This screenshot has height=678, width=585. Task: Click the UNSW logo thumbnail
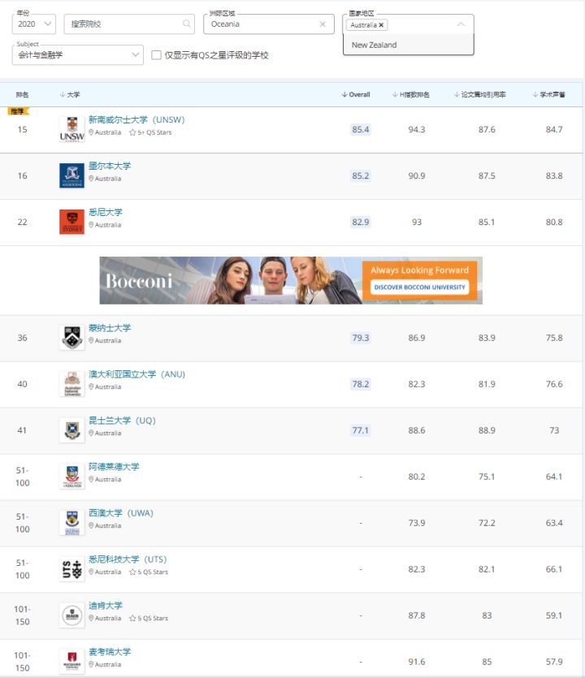click(x=71, y=129)
